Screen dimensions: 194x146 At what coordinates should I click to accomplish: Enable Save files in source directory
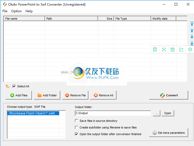click(76, 121)
